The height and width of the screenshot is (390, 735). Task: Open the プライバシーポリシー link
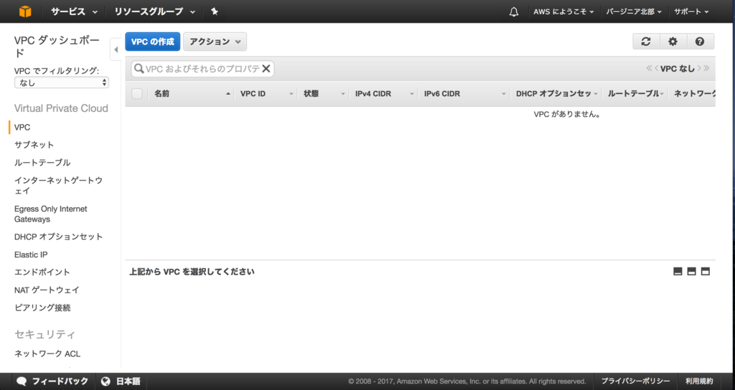[636, 381]
